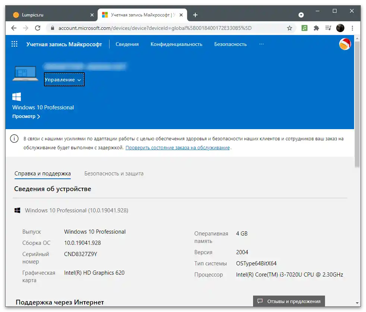Click the version value 2004
The image size is (366, 312).
tap(242, 252)
